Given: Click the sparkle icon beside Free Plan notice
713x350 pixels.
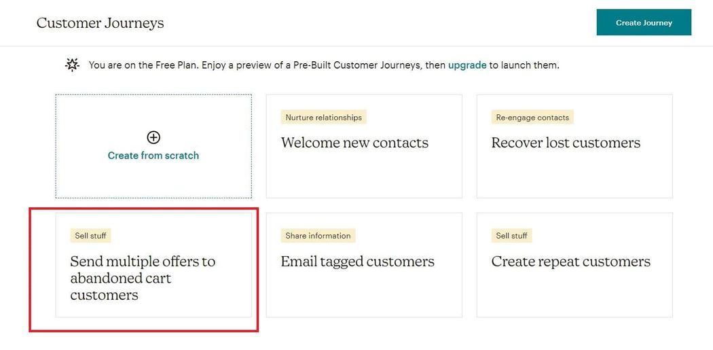Looking at the screenshot, I should pos(72,65).
